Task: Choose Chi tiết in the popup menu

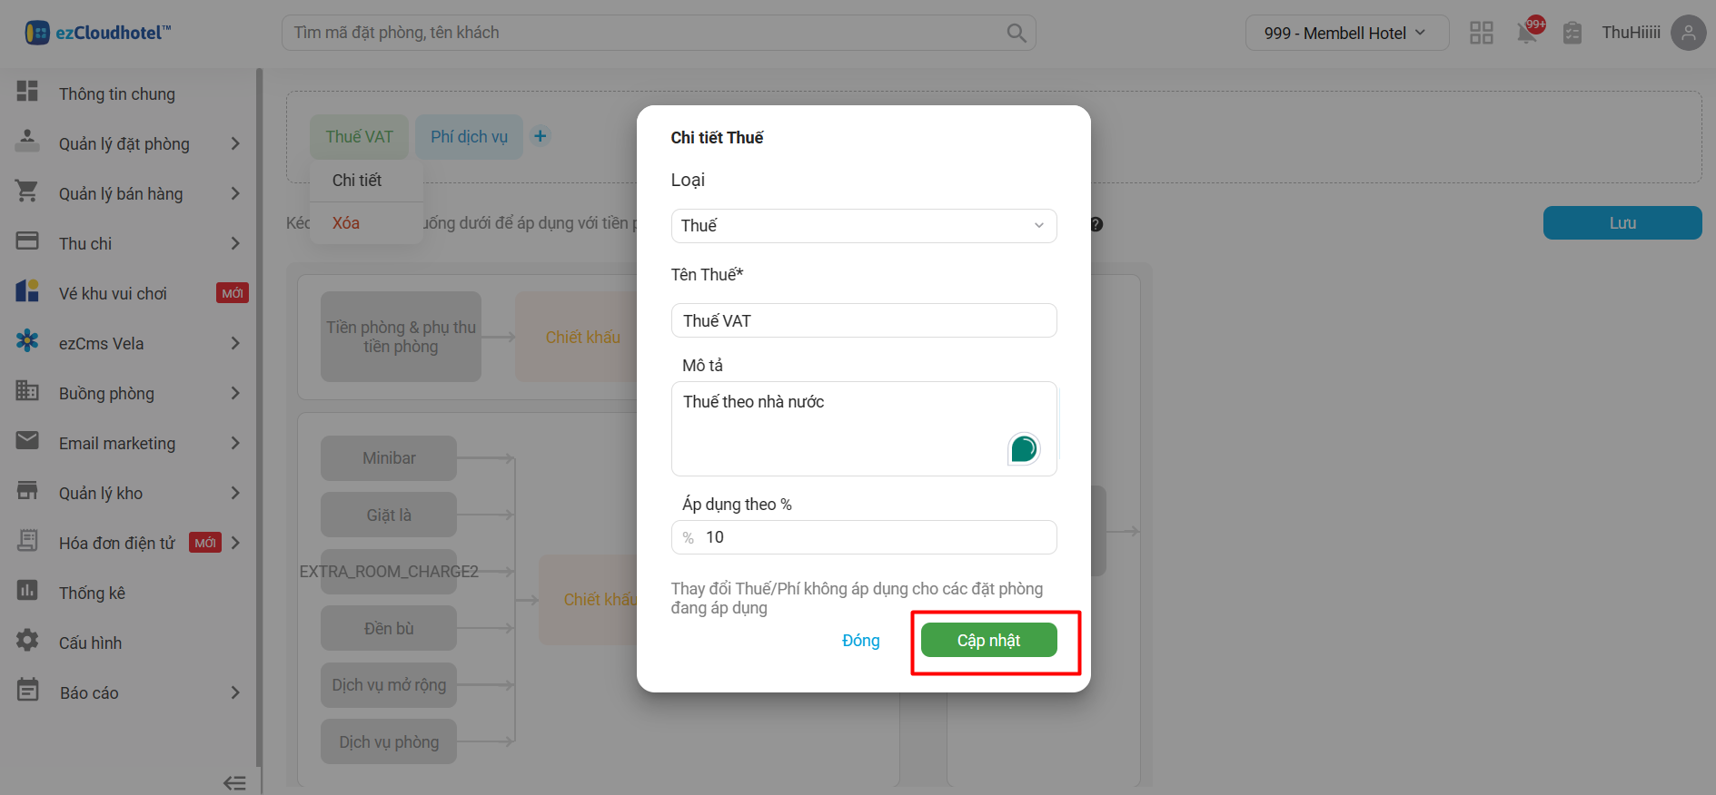Action: pyautogui.click(x=357, y=181)
